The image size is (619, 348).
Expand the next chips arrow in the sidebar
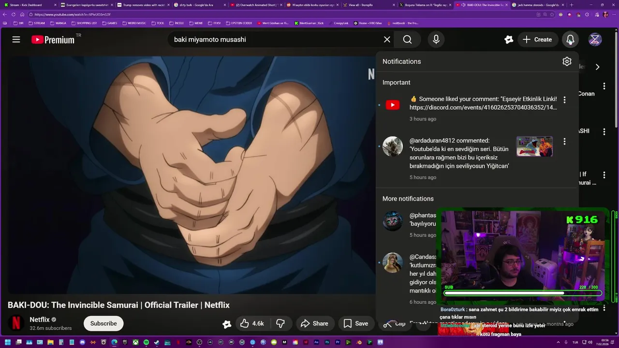click(597, 67)
